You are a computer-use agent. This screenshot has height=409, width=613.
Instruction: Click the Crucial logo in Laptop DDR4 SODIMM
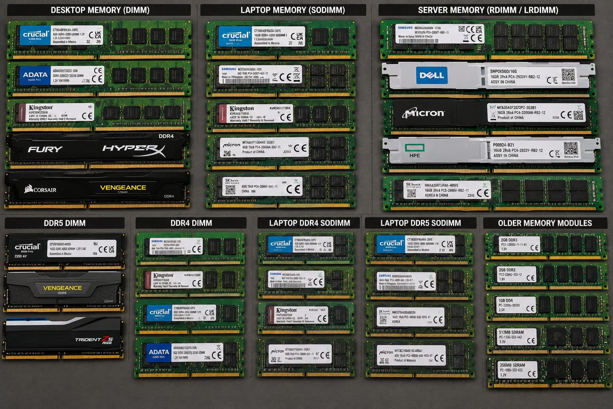click(280, 244)
